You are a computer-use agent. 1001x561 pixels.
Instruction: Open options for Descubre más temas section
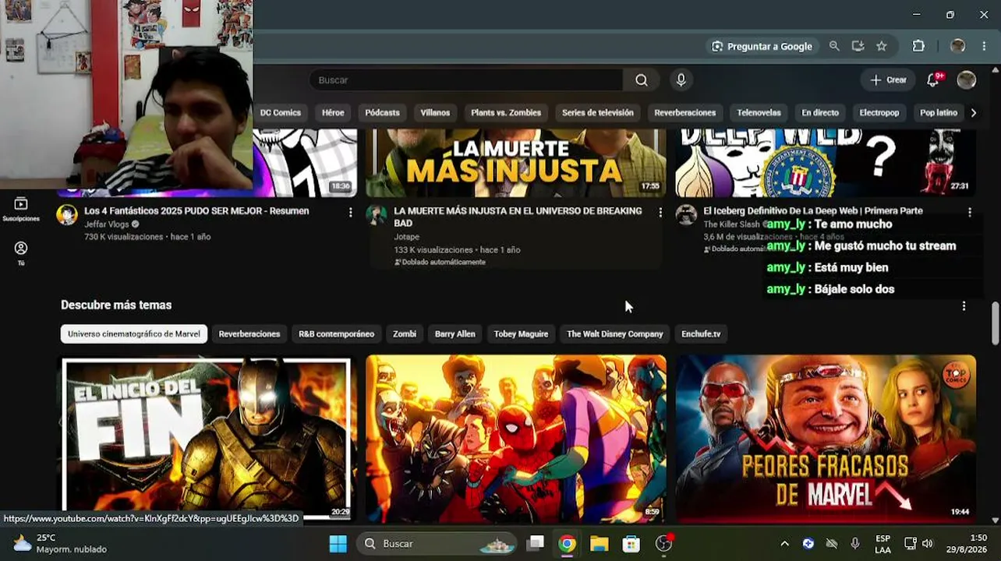(964, 306)
